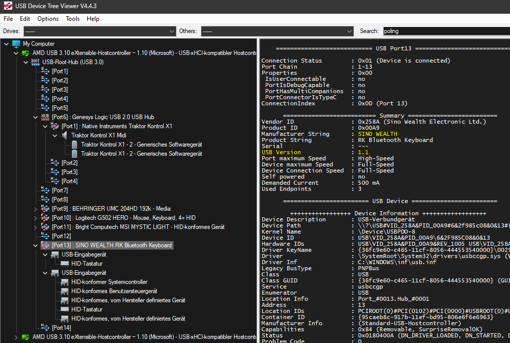Click the USB icon of [Port5]
The width and height of the screenshot is (510, 343).
tap(45, 107)
